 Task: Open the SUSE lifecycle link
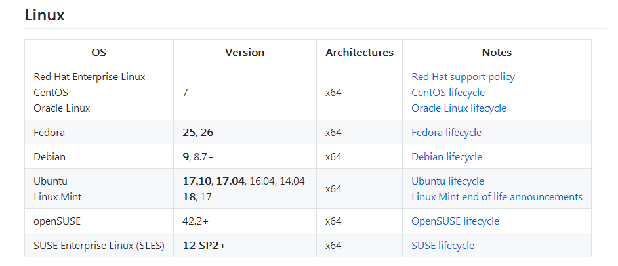coord(443,246)
